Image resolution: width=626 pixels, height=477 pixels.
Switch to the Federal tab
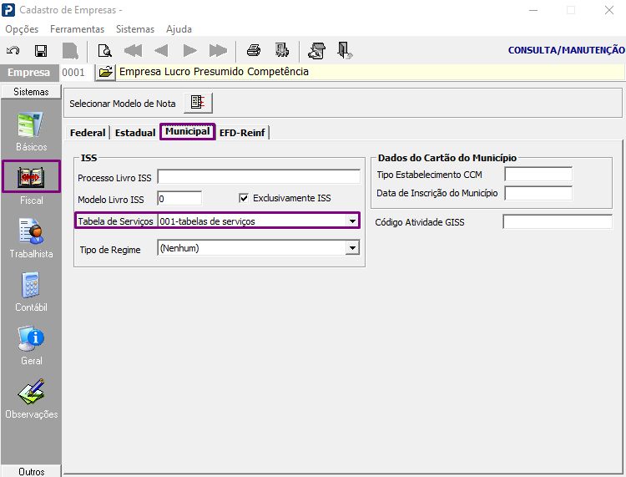pos(88,133)
